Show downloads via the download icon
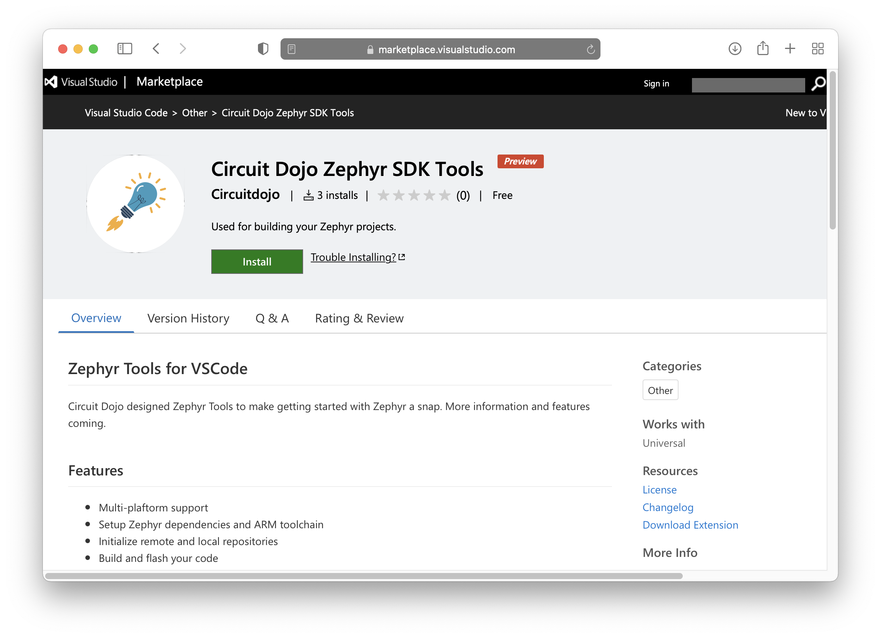Viewport: 881px width, 638px height. pos(734,49)
